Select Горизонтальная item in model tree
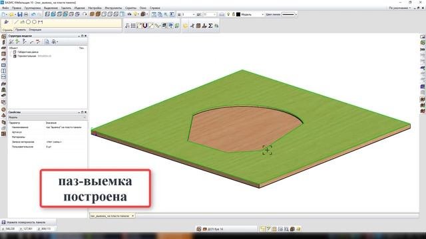This screenshot has width=426, height=239. (27, 56)
